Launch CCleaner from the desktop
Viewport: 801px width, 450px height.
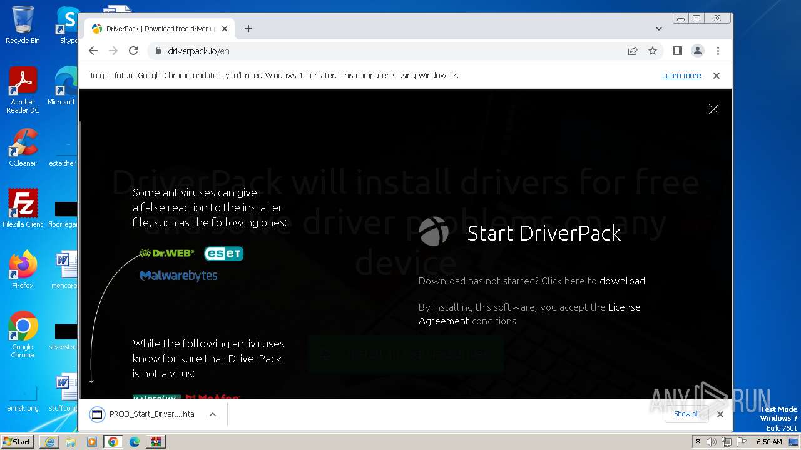[23, 147]
